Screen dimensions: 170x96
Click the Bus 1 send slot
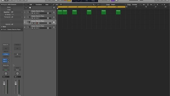(x=5, y=59)
